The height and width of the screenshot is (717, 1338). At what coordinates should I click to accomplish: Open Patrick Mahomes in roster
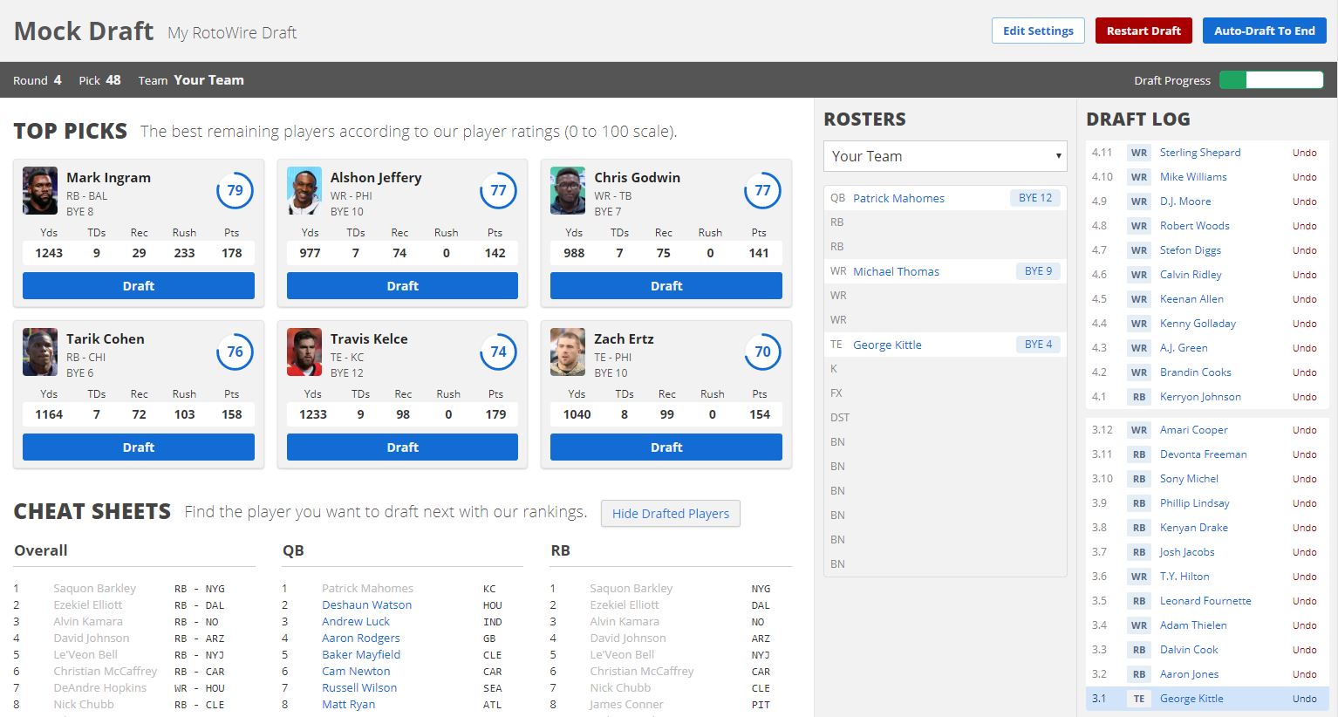[x=898, y=198]
